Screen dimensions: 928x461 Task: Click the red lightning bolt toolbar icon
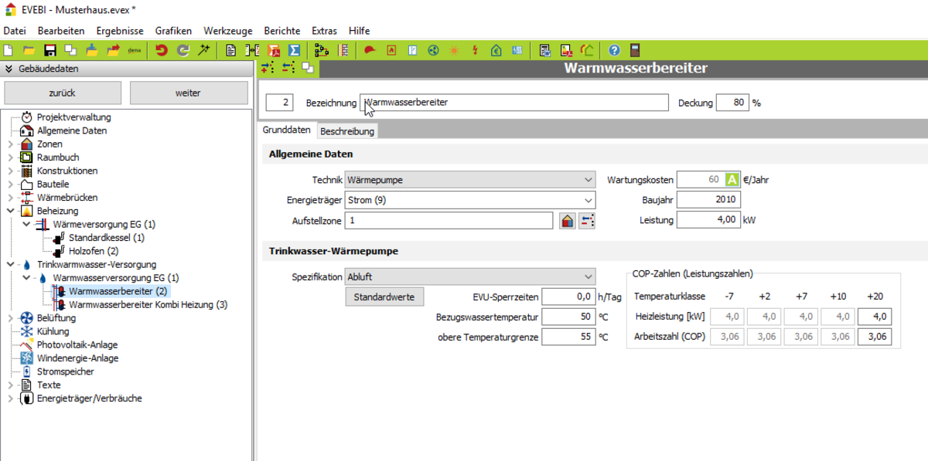475,50
